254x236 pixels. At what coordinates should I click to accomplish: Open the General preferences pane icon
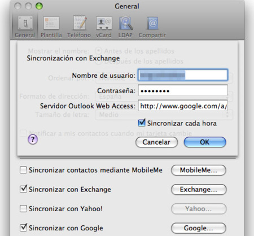(x=25, y=27)
